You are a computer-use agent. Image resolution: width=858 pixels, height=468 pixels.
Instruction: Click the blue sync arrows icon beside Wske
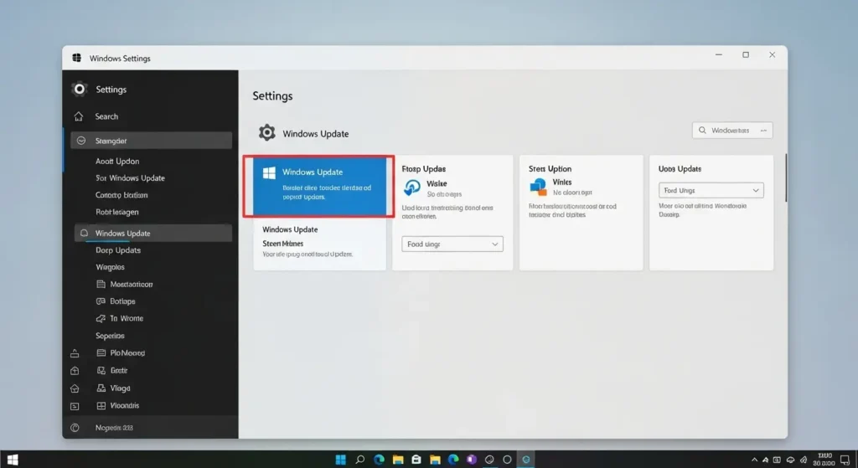pos(411,188)
